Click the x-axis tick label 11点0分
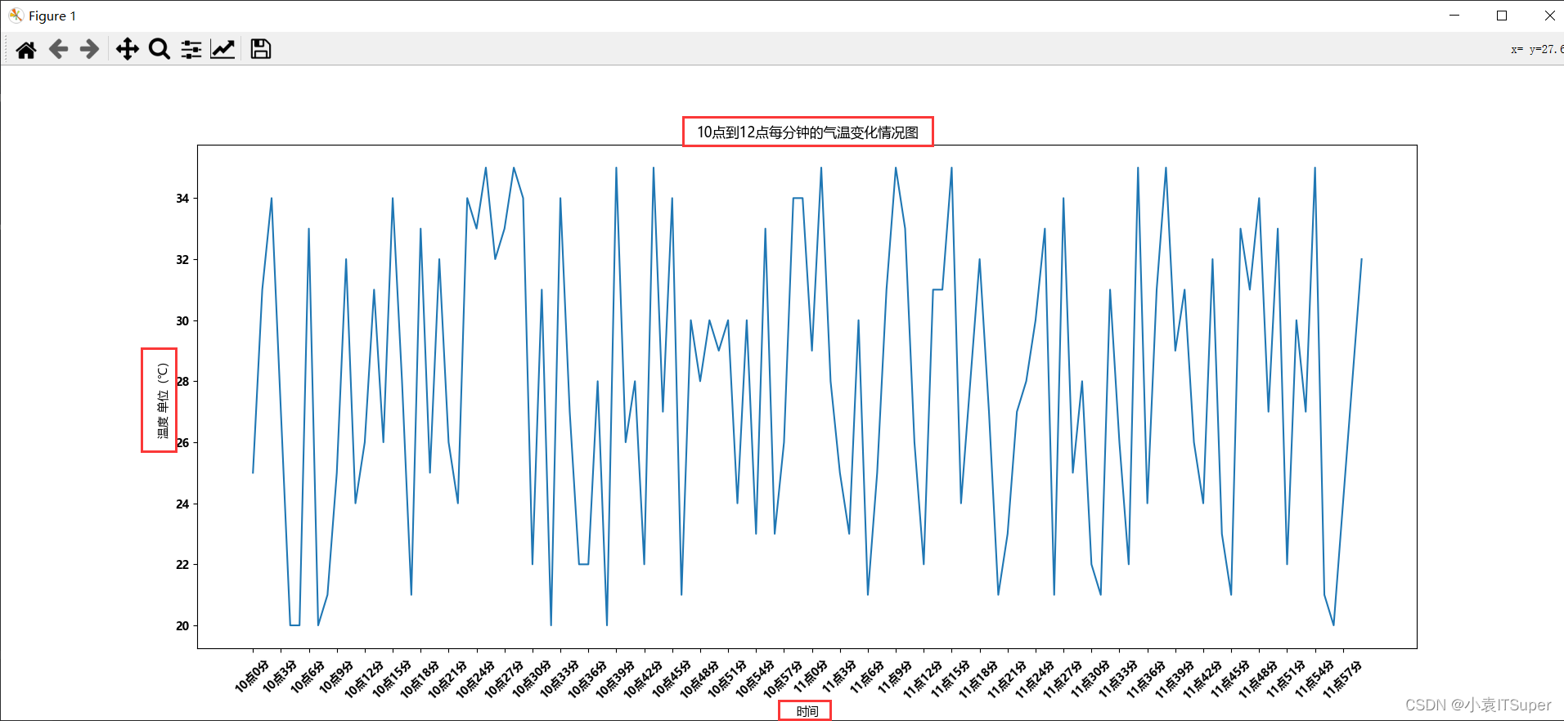 coord(811,676)
